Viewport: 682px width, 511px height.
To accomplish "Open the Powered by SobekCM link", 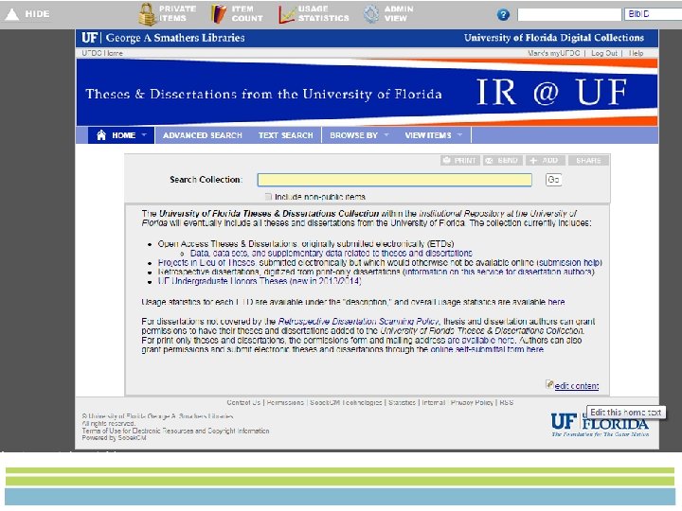I will (114, 437).
